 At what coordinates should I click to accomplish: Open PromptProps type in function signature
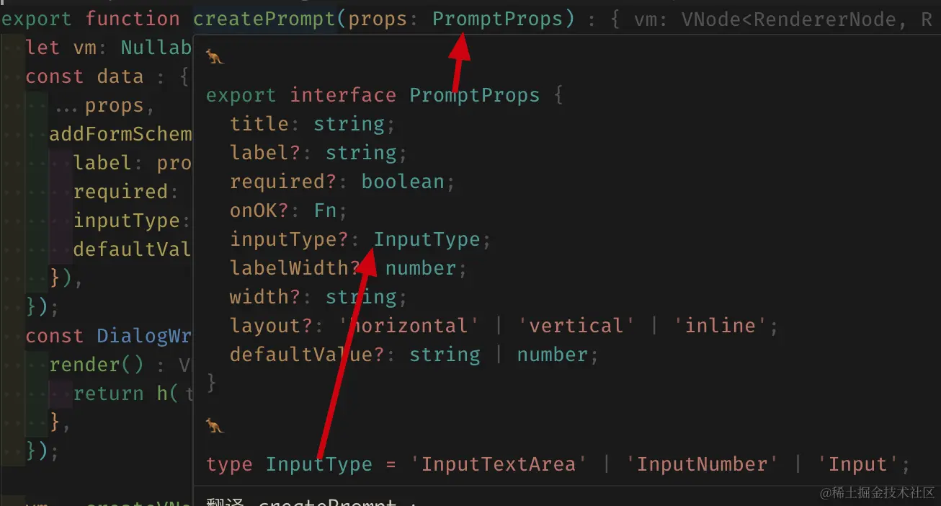pyautogui.click(x=496, y=19)
